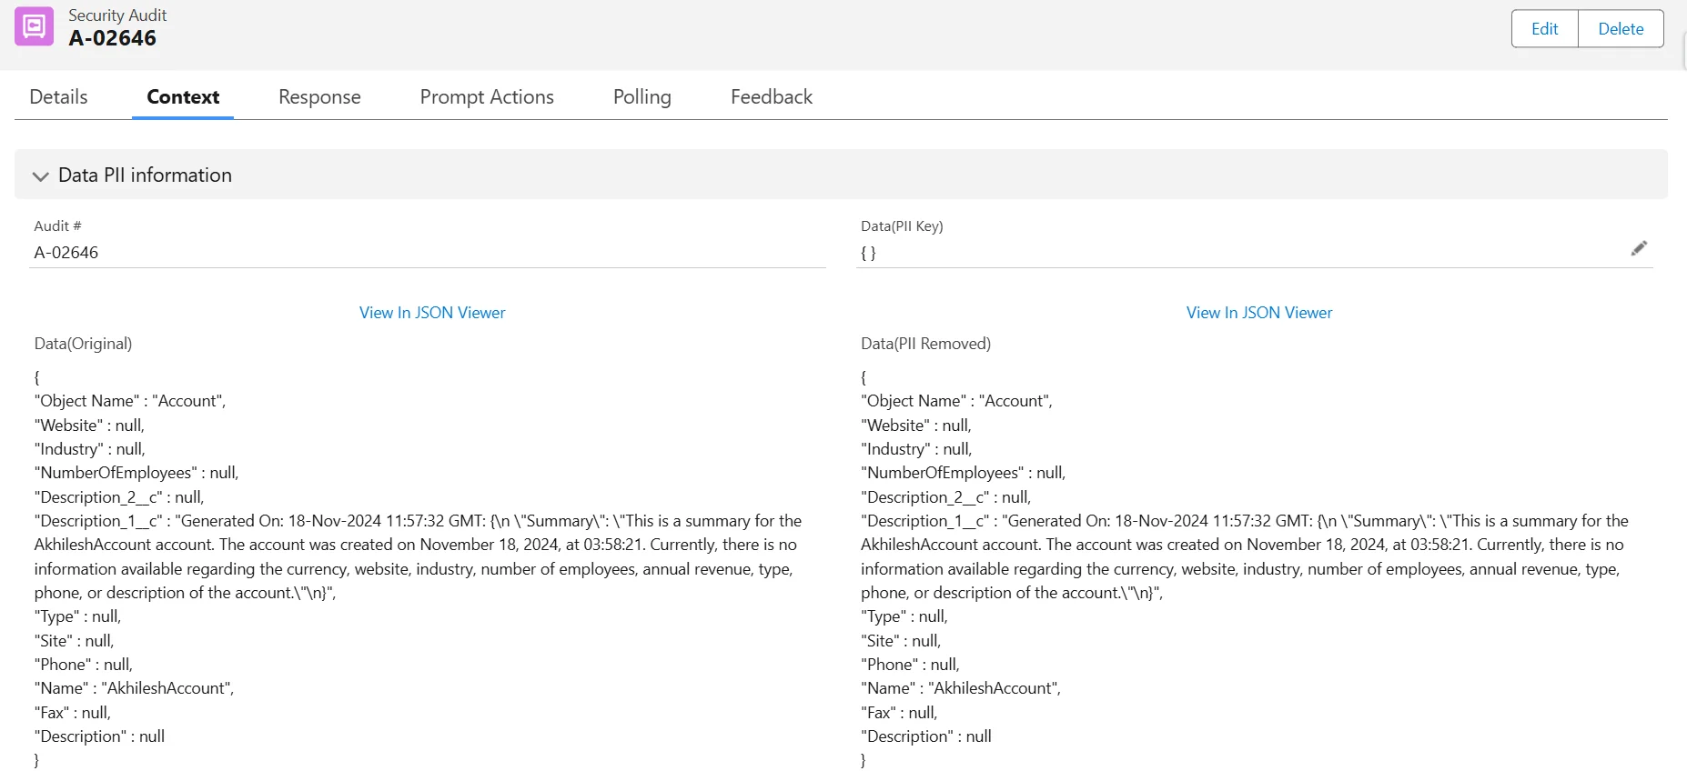Select the Context tab

[x=183, y=97]
